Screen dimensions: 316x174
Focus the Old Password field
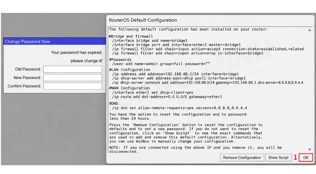click(73, 69)
